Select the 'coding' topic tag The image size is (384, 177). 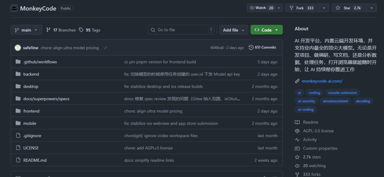[314, 93]
